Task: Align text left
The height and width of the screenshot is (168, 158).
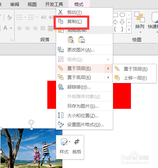Action: tap(20, 28)
